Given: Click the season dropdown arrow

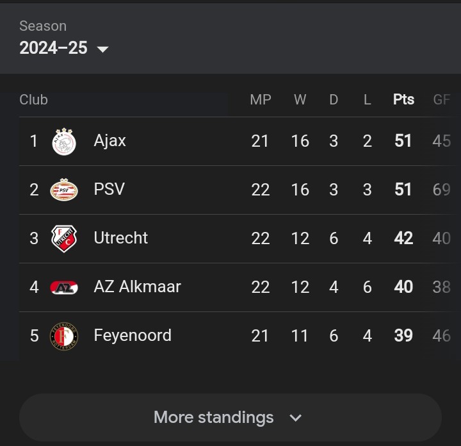Looking at the screenshot, I should (x=102, y=49).
